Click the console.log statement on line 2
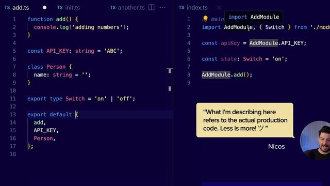The height and width of the screenshot is (186, 330). 81,27
